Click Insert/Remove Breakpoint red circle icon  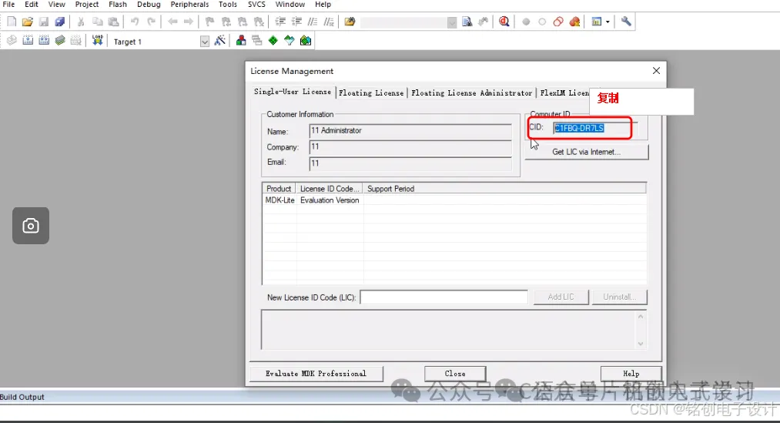526,22
